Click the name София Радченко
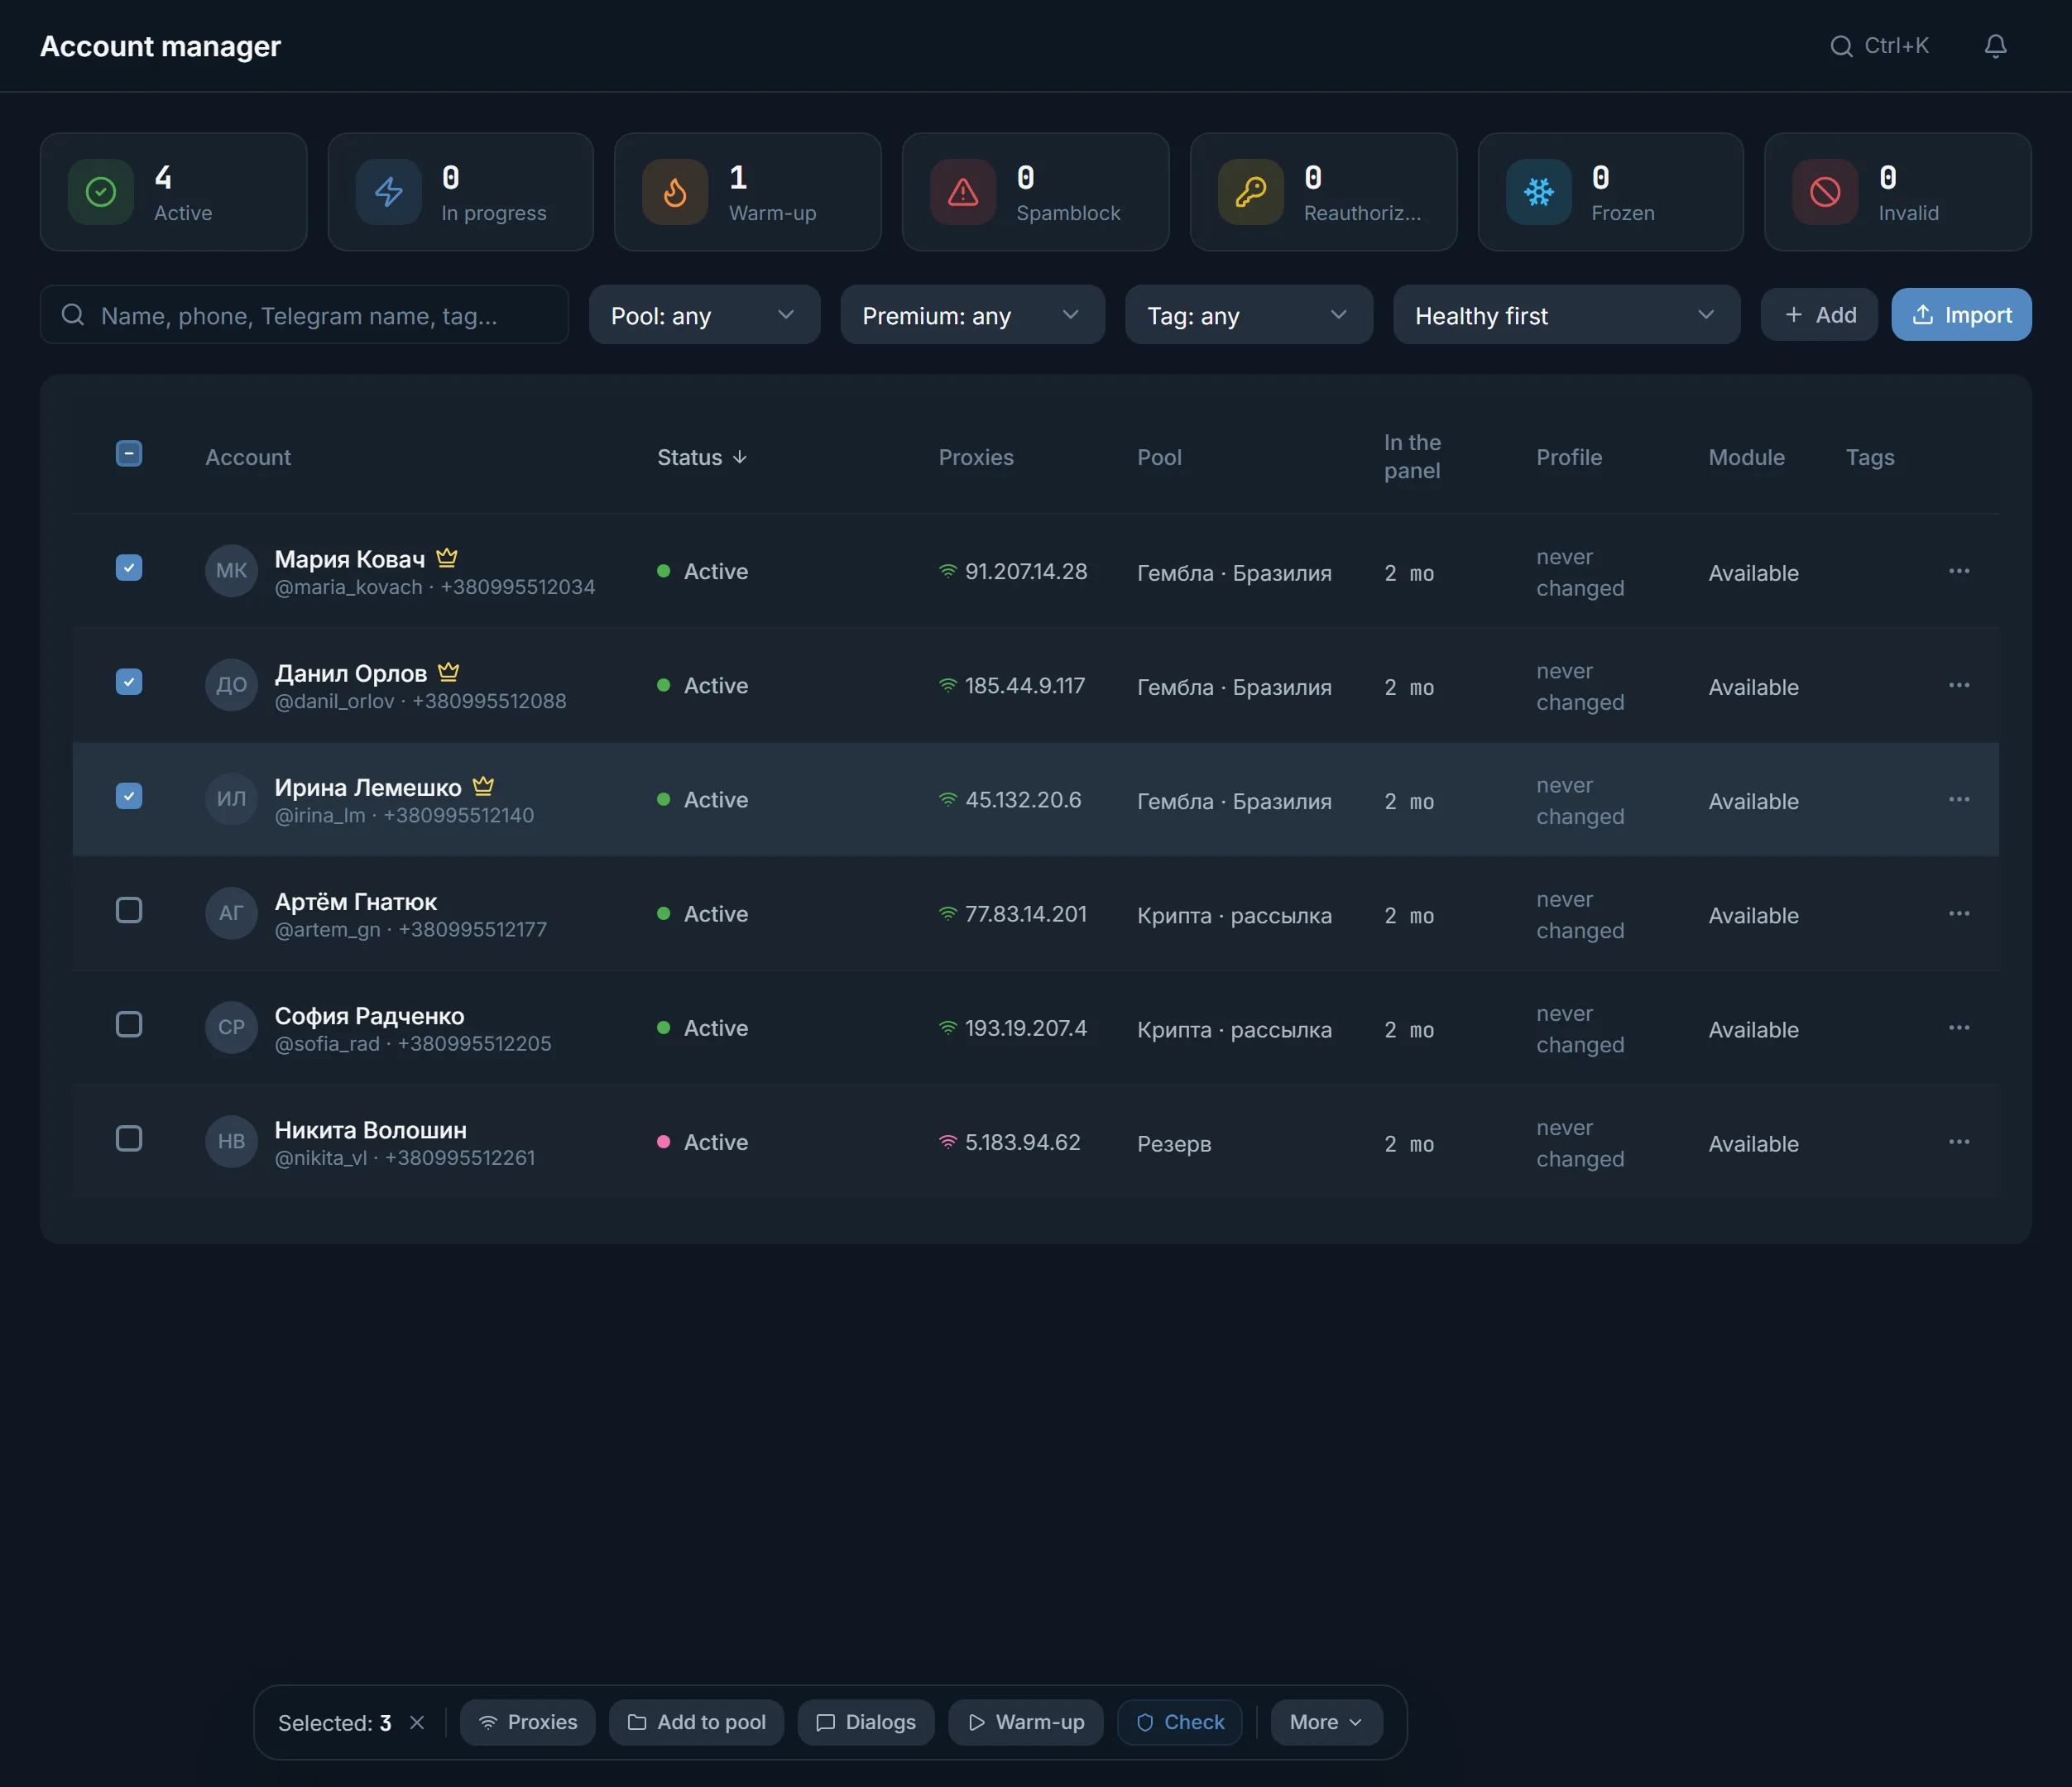Image resolution: width=2072 pixels, height=1787 pixels. pyautogui.click(x=369, y=1016)
